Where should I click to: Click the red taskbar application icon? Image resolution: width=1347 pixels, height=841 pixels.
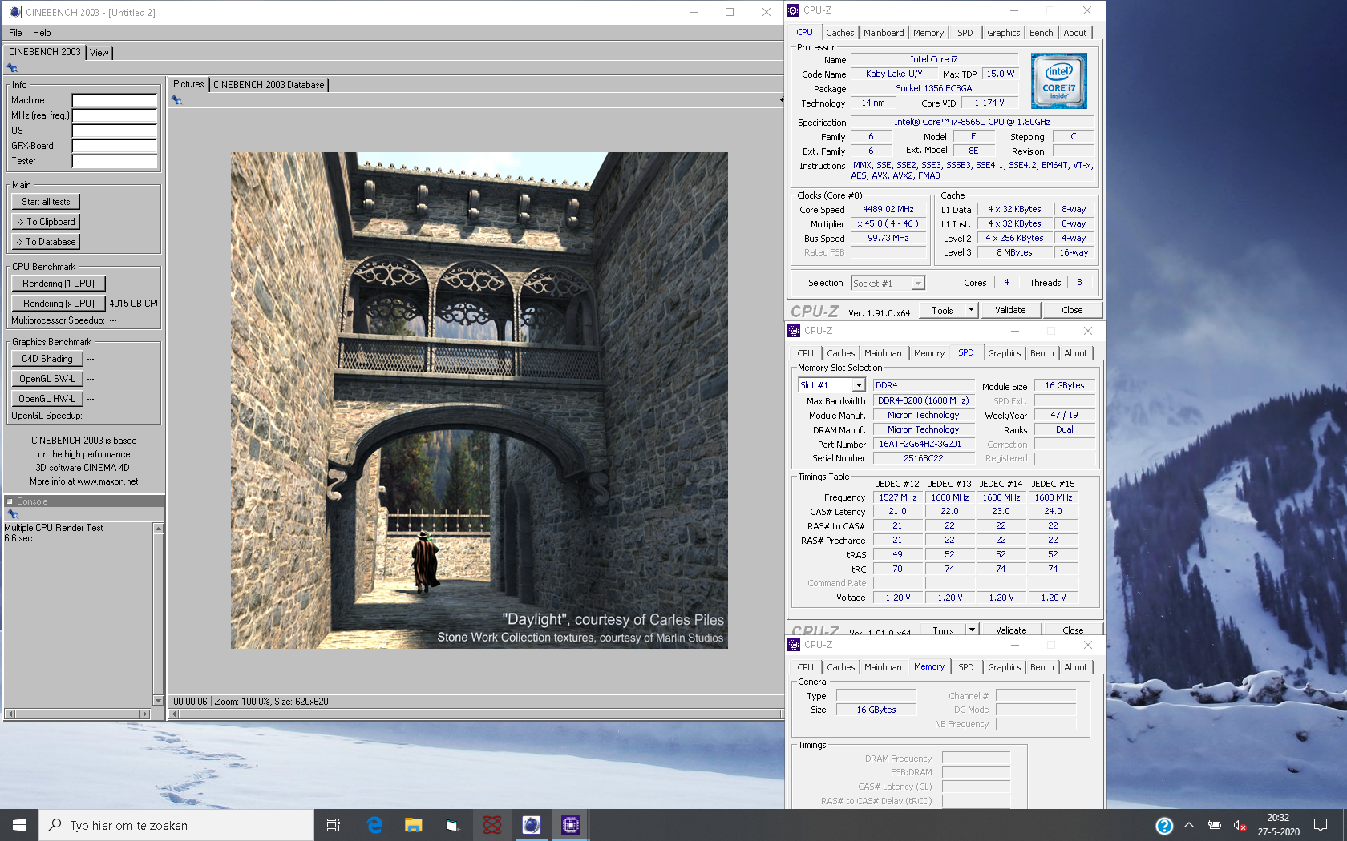coord(491,825)
